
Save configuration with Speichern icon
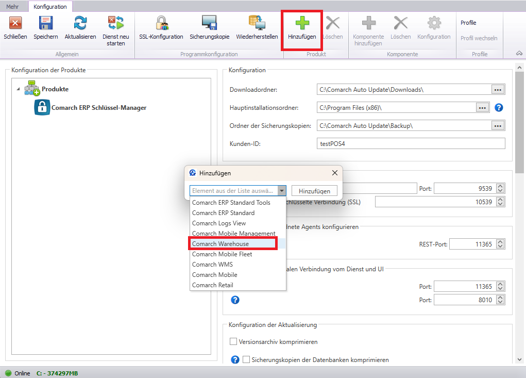(x=46, y=24)
